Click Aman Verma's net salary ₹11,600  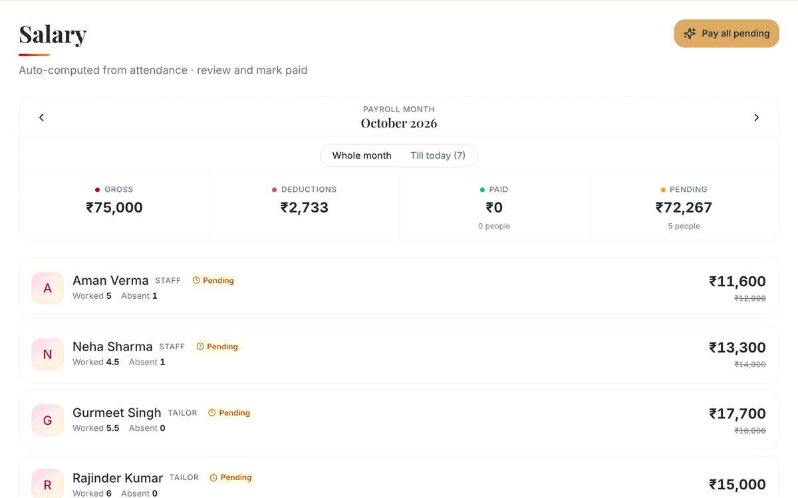[737, 282]
